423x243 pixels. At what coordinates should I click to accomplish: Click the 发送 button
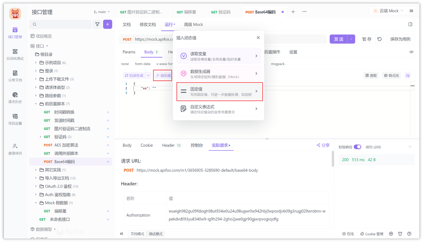click(339, 39)
